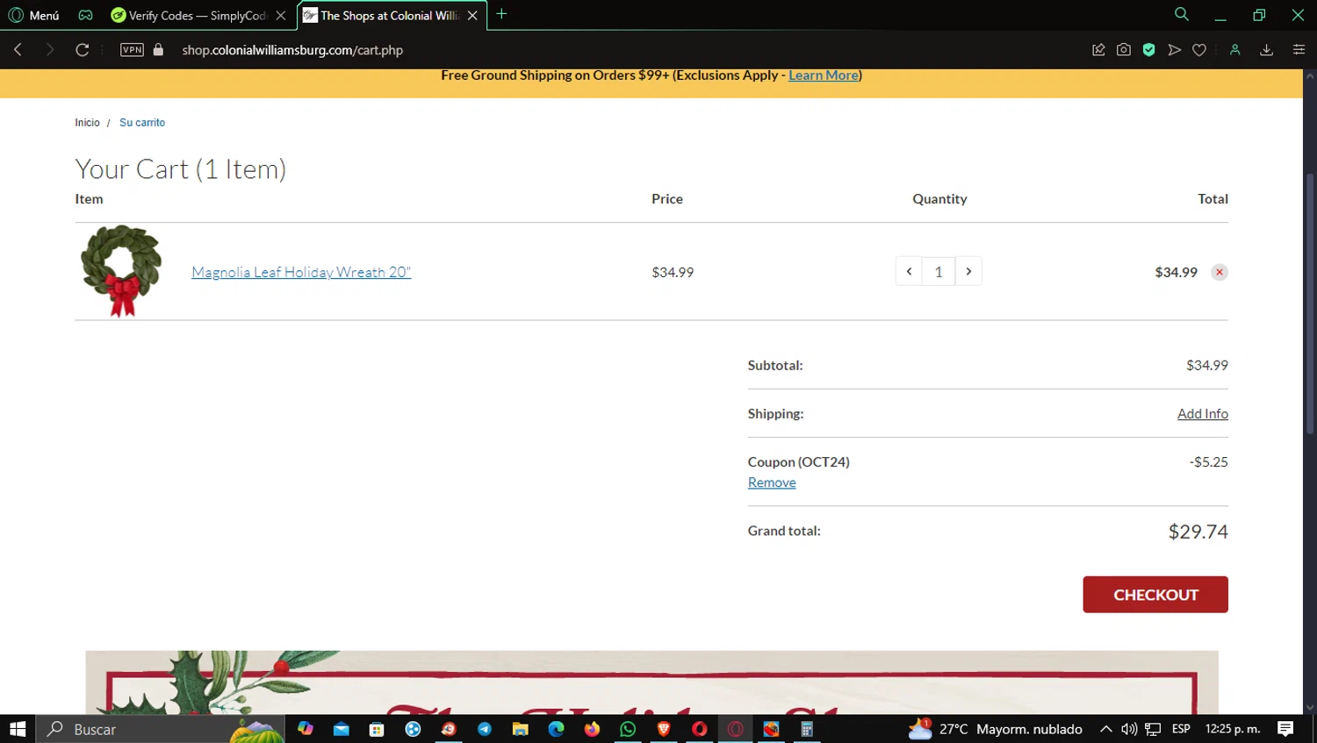Increase wreath quantity with right arrow
This screenshot has height=743, width=1317.
(968, 271)
